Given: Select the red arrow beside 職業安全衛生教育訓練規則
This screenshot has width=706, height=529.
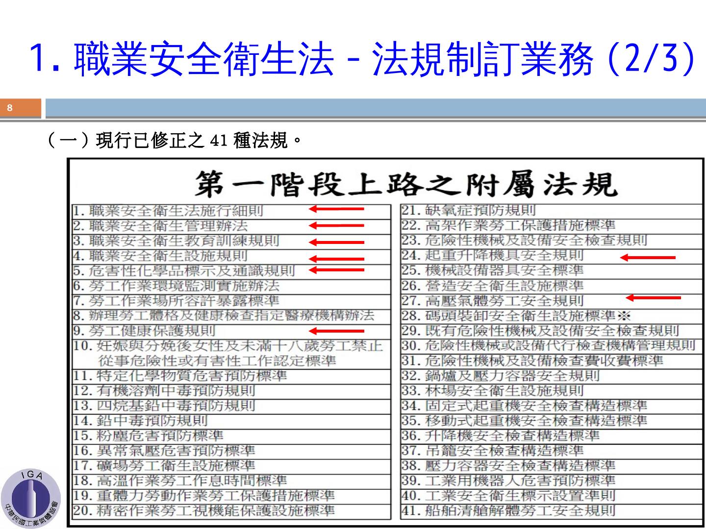Looking at the screenshot, I should click(336, 242).
